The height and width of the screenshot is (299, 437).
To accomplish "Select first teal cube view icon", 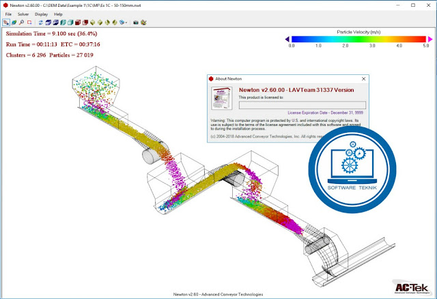I will tap(63, 22).
